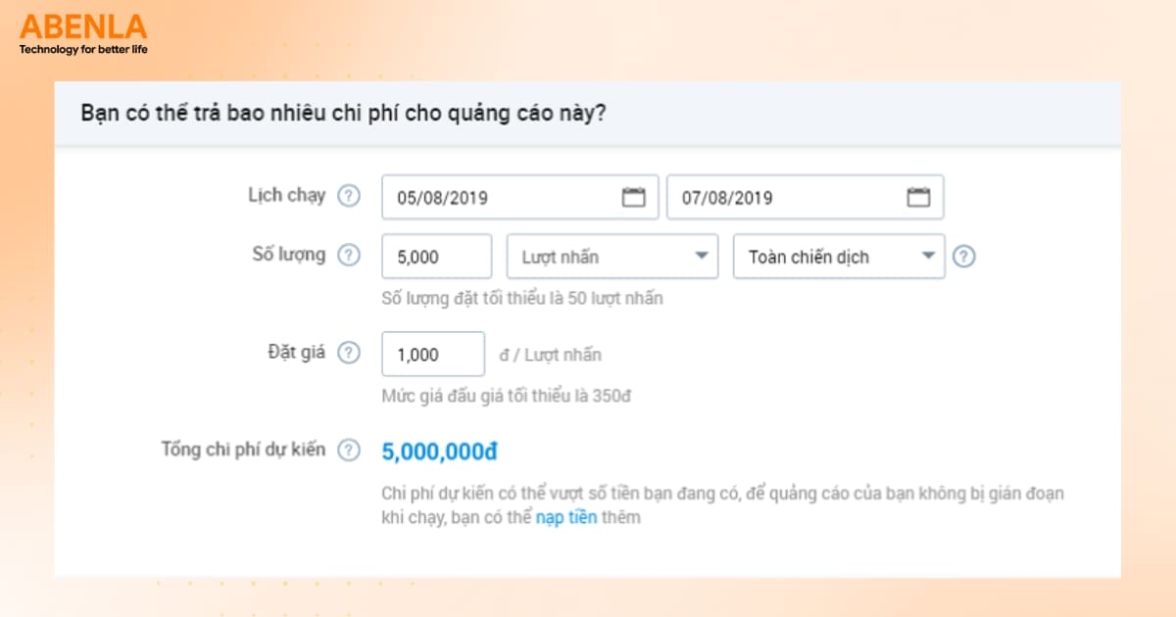Click help icon next to Lịch chạy
This screenshot has width=1176, height=617.
pyautogui.click(x=349, y=196)
